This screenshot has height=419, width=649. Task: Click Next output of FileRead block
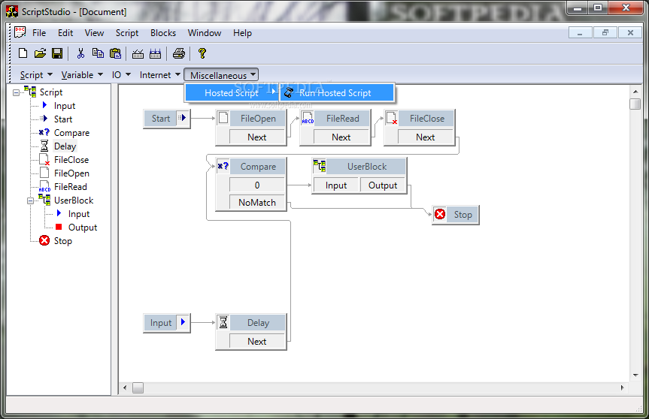click(341, 137)
